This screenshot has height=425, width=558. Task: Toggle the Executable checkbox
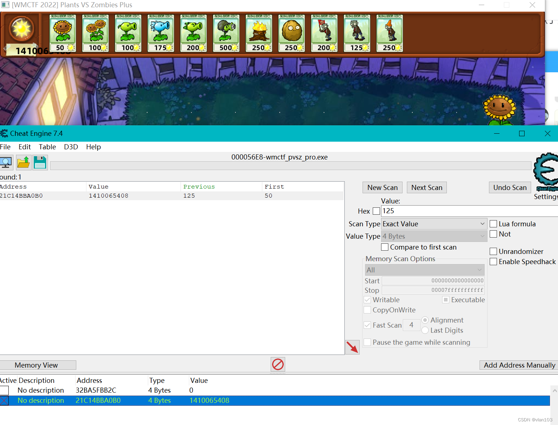[446, 300]
